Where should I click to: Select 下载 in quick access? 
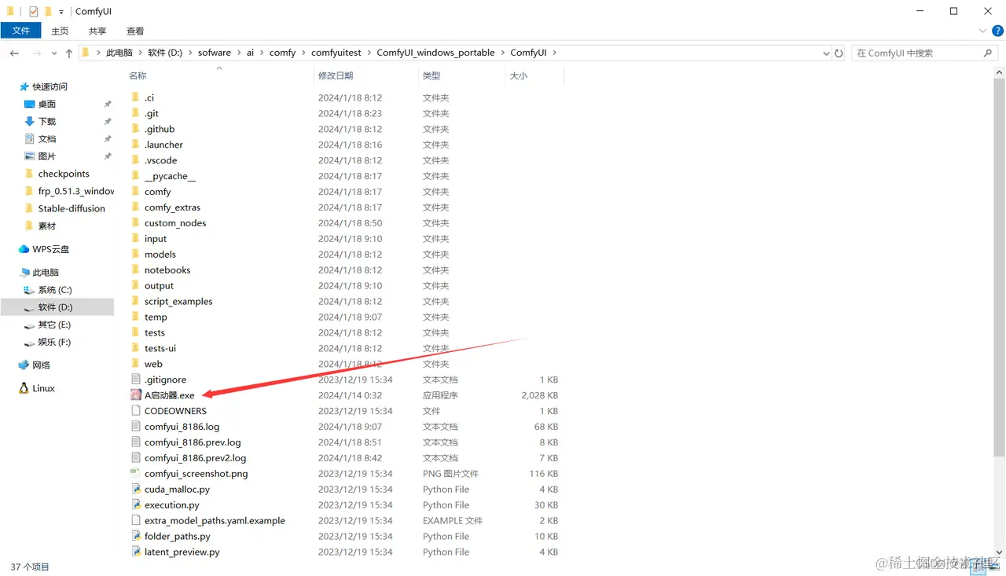[x=47, y=121]
